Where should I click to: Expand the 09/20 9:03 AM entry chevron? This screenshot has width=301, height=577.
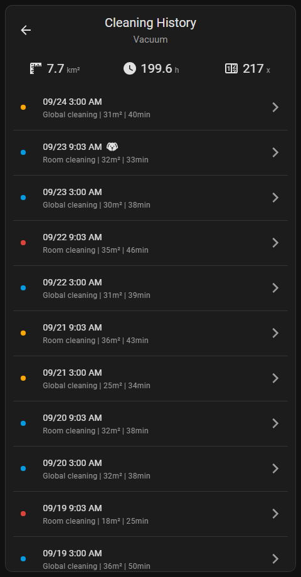(275, 423)
